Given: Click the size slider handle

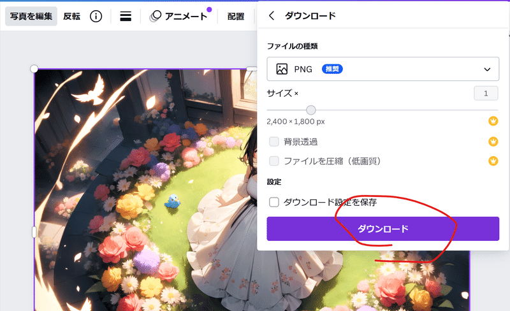Looking at the screenshot, I should pyautogui.click(x=311, y=110).
